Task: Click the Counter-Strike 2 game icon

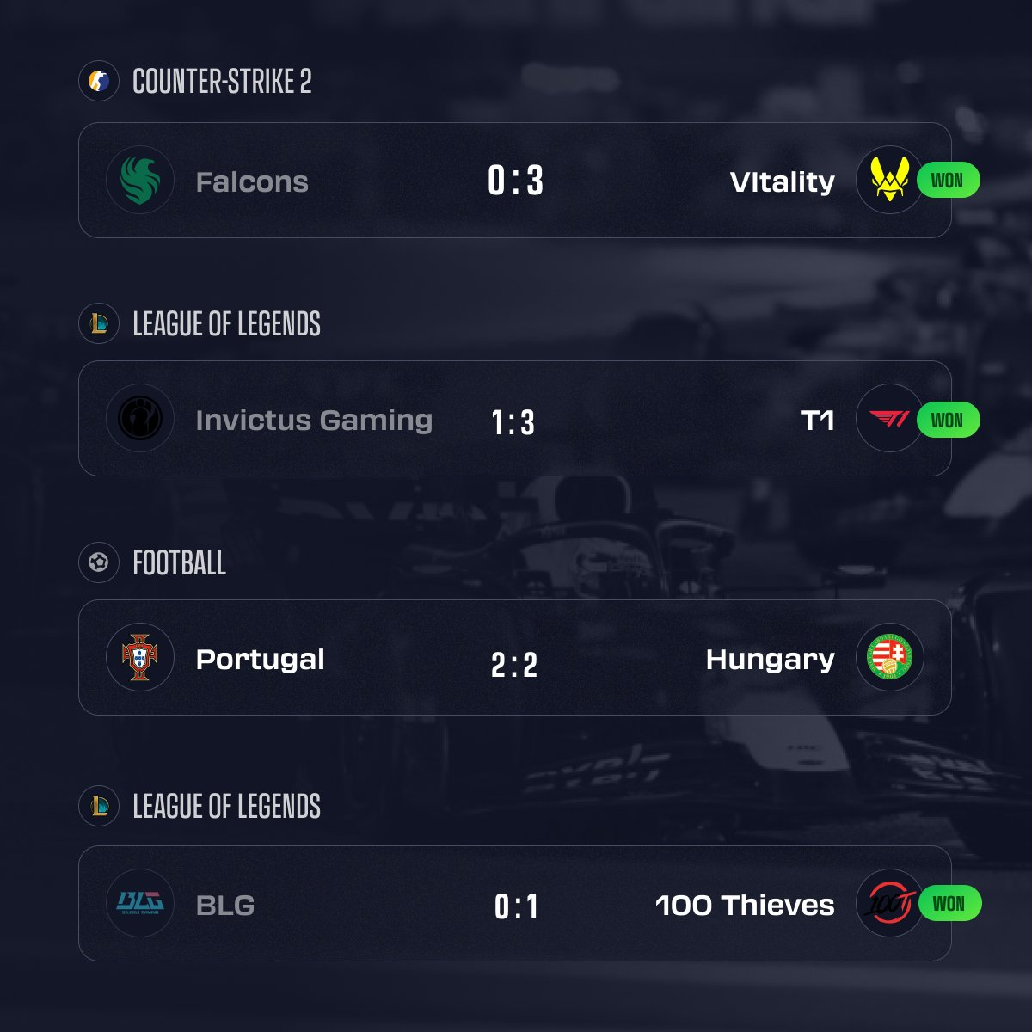Action: [x=98, y=82]
